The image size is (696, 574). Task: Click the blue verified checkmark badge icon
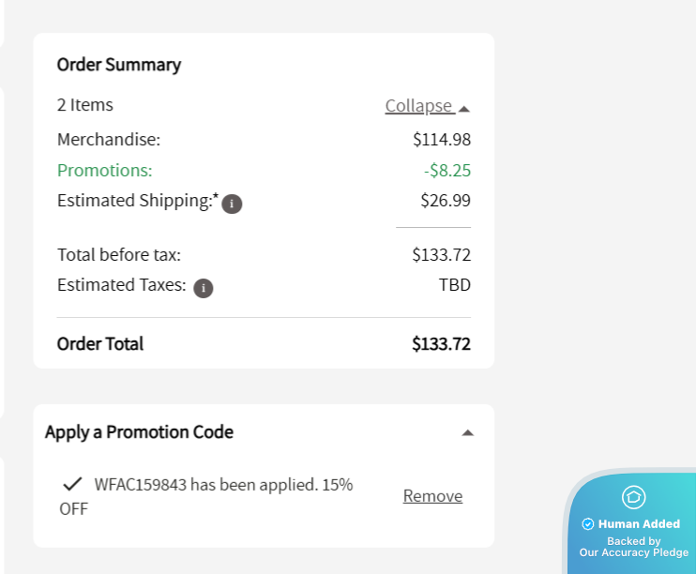click(x=588, y=524)
